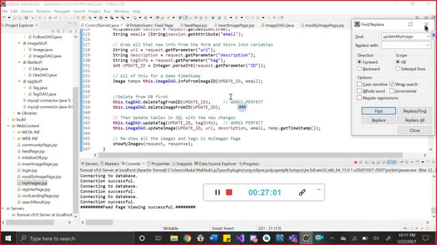
Task: Click the link icon in the recorder bar
Action: 302,192
